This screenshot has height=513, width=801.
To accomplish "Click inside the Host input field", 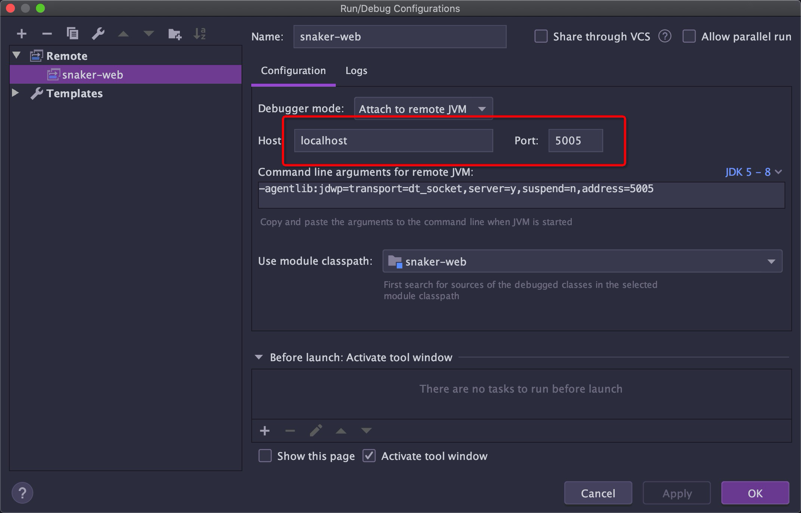I will (393, 141).
